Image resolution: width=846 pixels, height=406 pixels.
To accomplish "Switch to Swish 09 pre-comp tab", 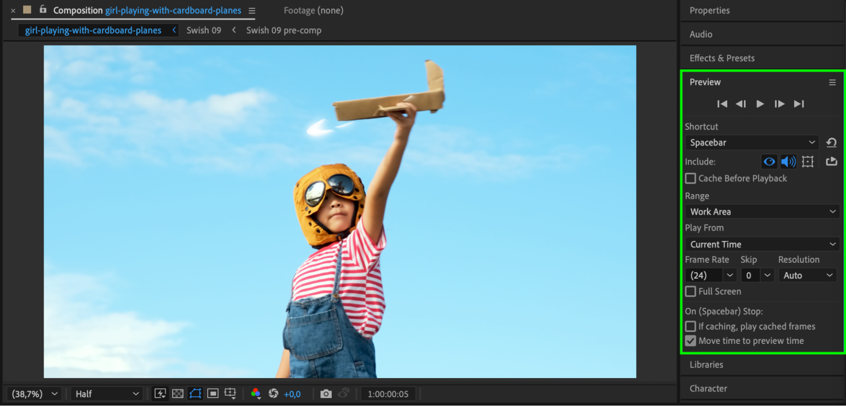I will point(284,30).
